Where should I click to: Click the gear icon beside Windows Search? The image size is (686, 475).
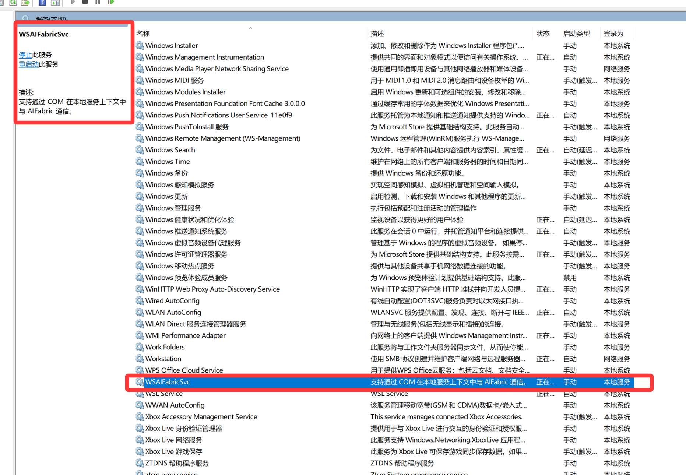(139, 150)
